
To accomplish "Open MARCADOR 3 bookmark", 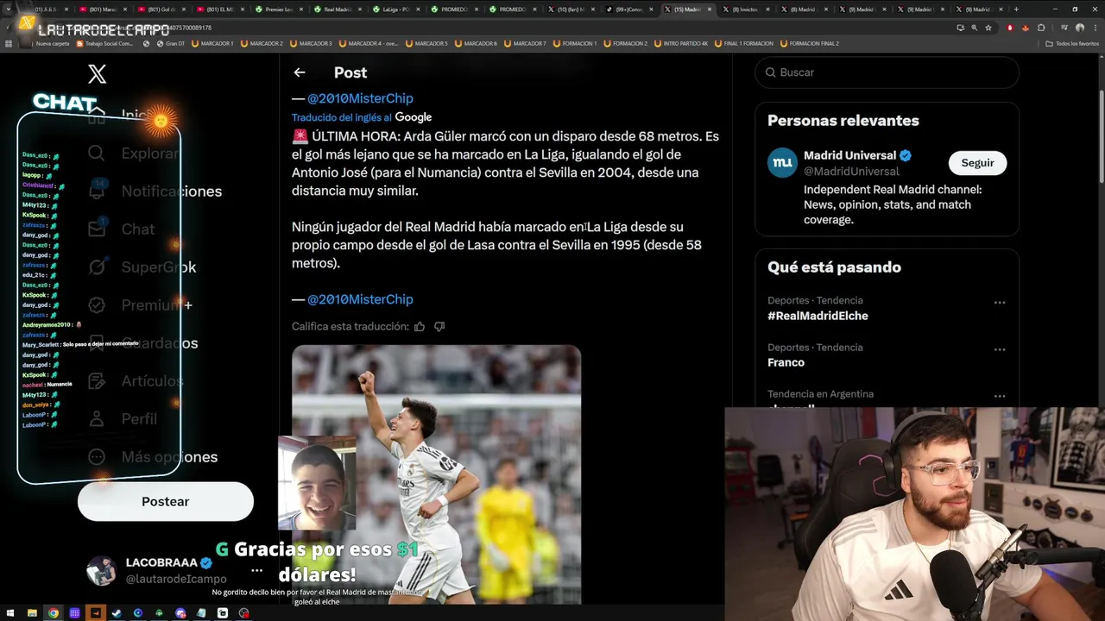I will (311, 43).
